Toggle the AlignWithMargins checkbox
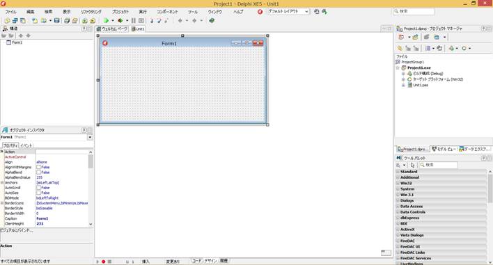Viewport: 493px width, 265px height. pos(38,167)
